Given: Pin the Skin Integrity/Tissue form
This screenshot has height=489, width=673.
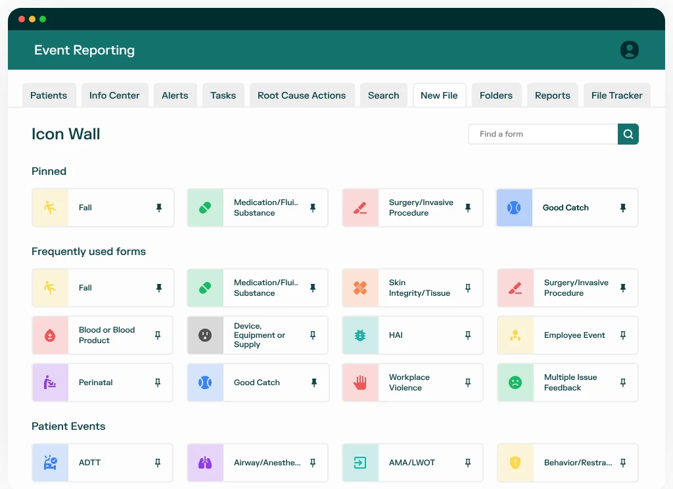Looking at the screenshot, I should [x=468, y=288].
